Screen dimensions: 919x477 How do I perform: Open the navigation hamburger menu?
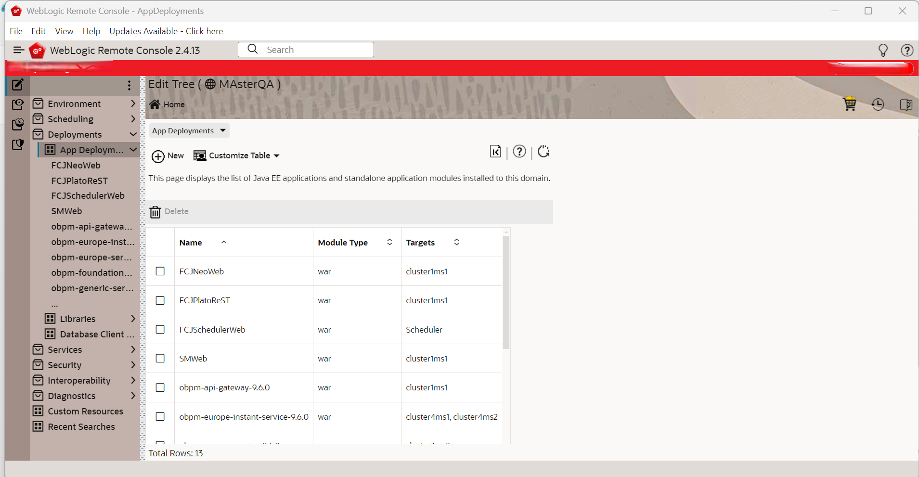coord(19,50)
